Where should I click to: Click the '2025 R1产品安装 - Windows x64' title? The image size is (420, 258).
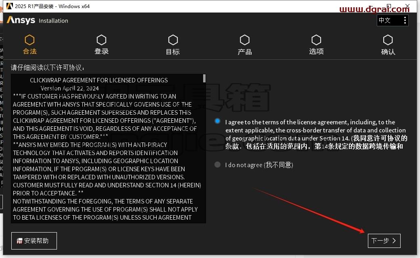[52, 6]
